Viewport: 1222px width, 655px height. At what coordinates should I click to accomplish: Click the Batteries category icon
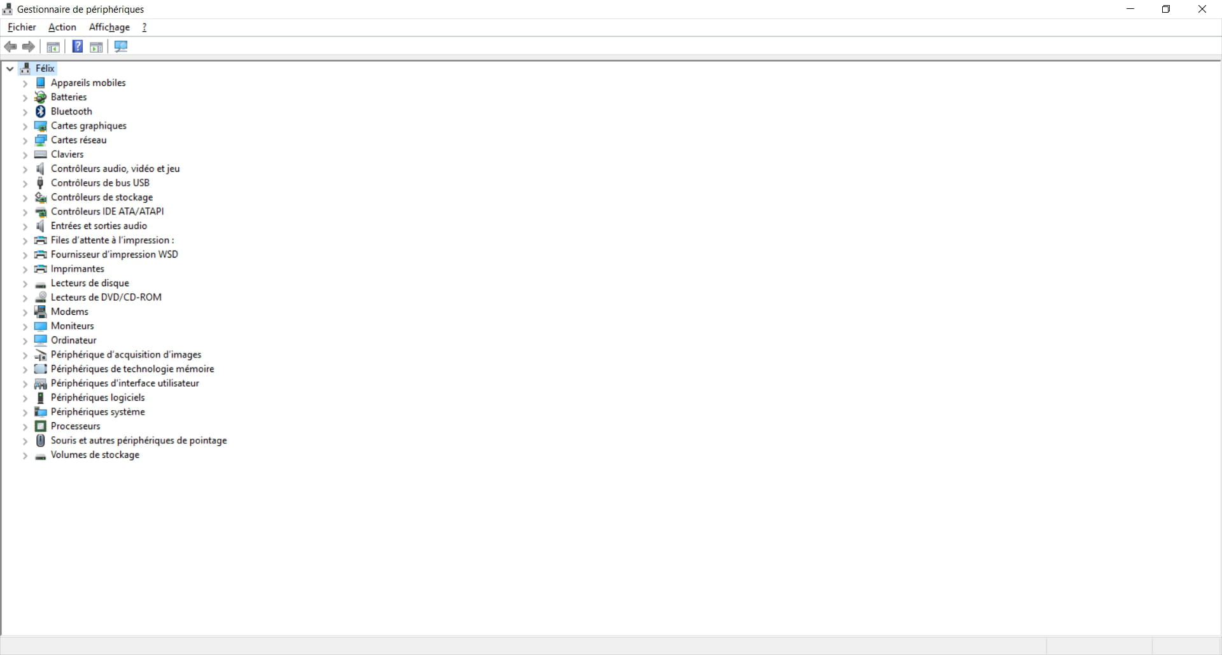click(x=41, y=97)
